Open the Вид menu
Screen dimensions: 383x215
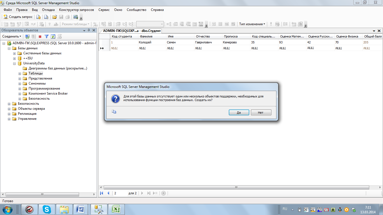(35, 10)
